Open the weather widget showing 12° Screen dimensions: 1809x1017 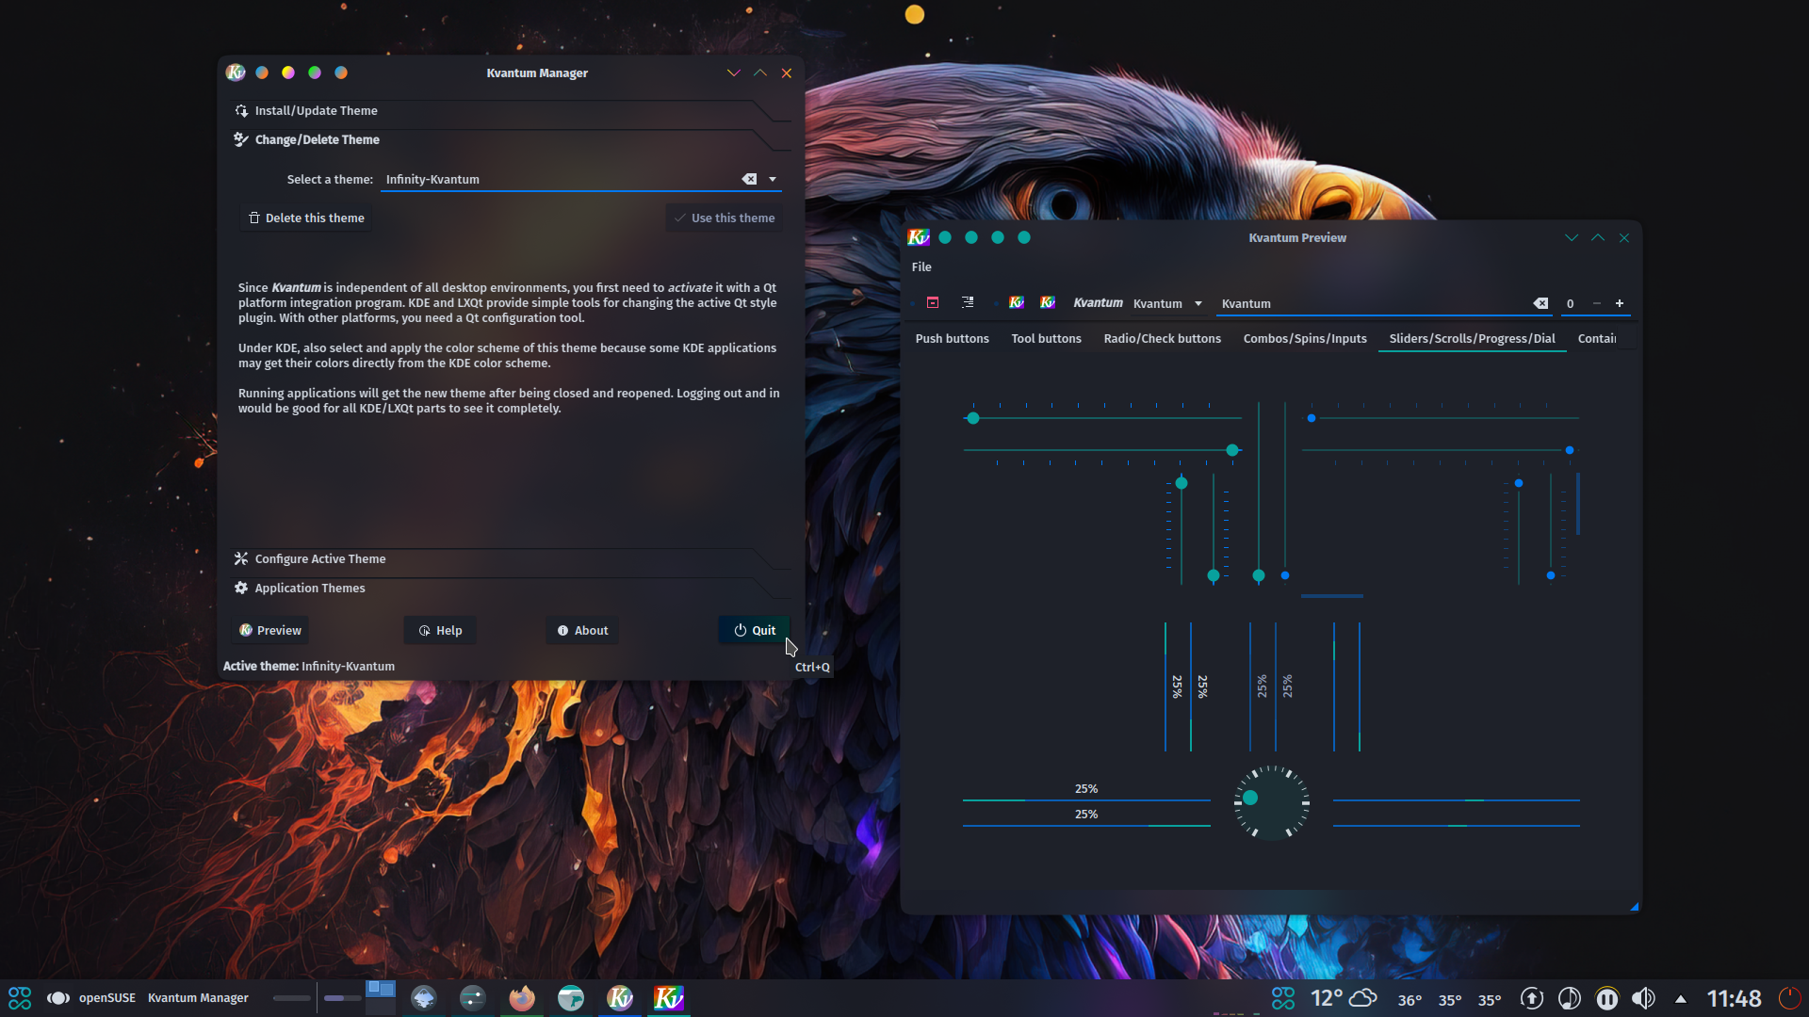click(x=1344, y=998)
